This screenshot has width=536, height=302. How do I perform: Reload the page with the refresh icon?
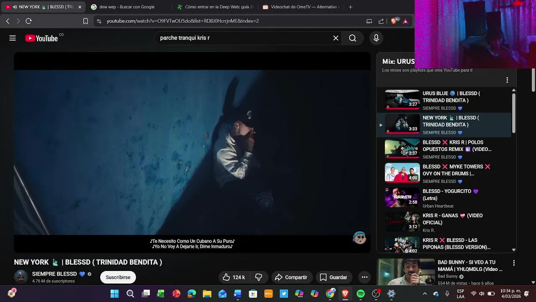click(x=28, y=21)
